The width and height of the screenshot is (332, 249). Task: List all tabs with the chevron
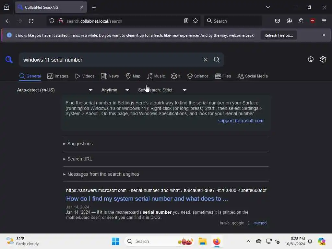tap(267, 7)
